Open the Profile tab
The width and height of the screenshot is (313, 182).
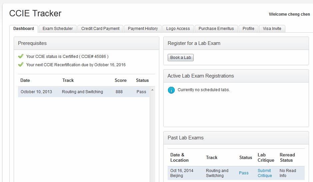tap(248, 29)
